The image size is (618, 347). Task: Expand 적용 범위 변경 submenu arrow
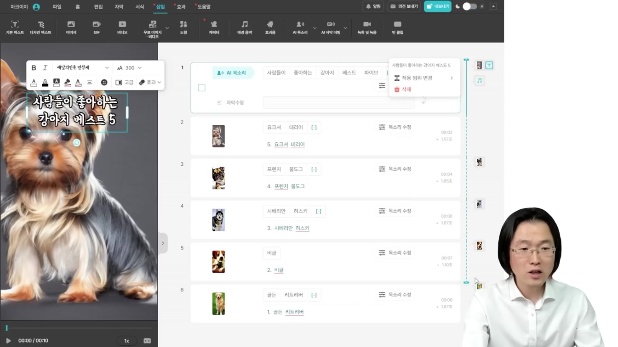point(452,78)
